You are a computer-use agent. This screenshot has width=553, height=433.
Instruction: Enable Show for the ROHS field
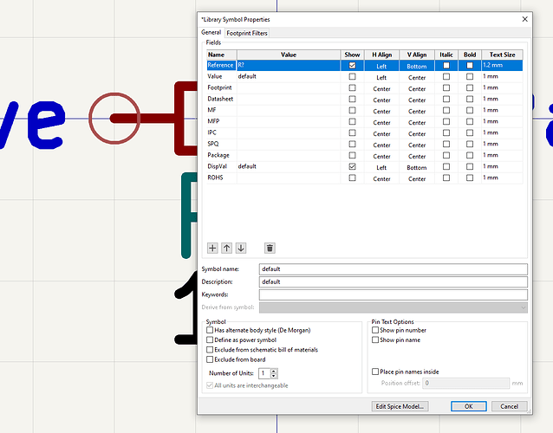click(x=352, y=178)
